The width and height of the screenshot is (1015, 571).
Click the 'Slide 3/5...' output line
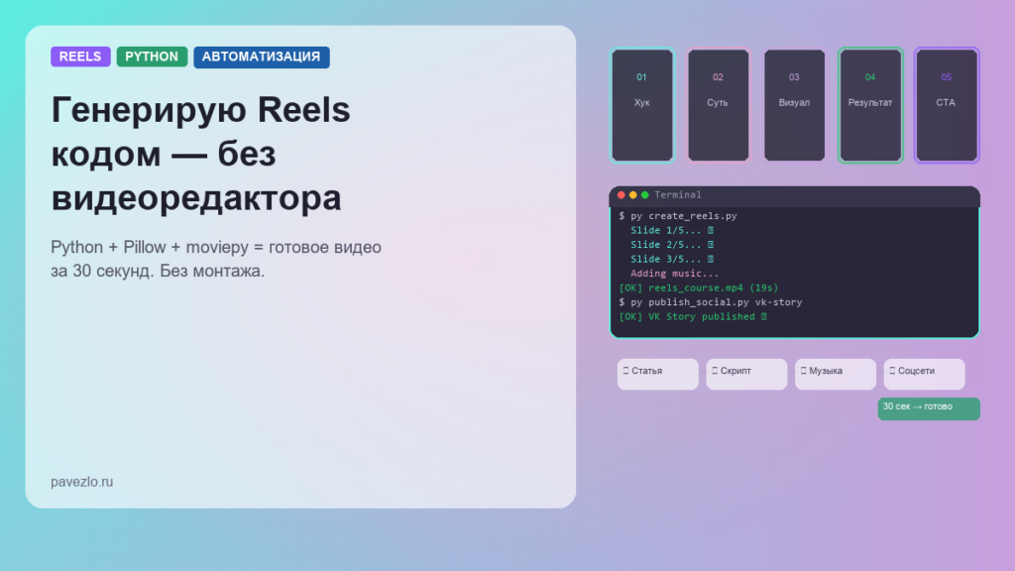pyautogui.click(x=672, y=259)
